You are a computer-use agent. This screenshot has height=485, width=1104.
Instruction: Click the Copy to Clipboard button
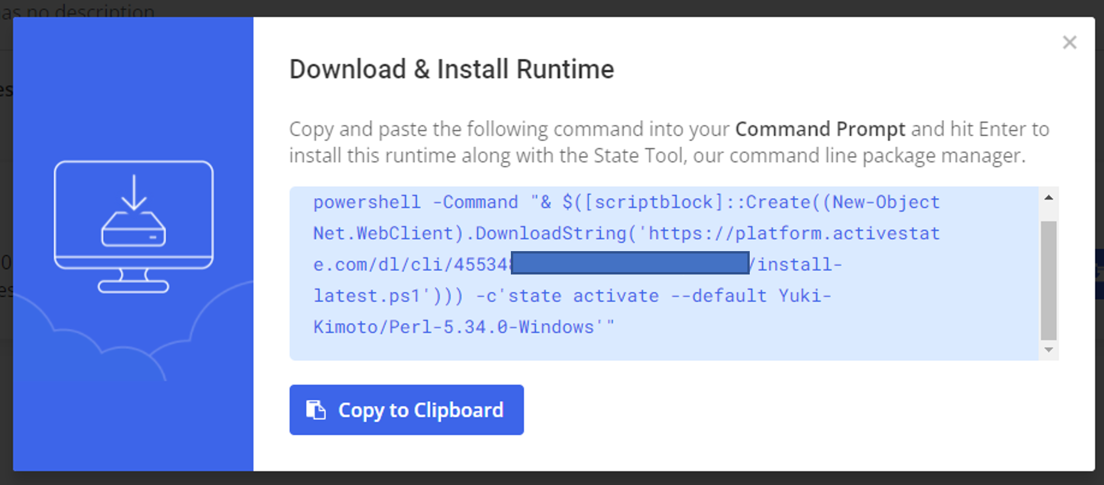tap(406, 410)
